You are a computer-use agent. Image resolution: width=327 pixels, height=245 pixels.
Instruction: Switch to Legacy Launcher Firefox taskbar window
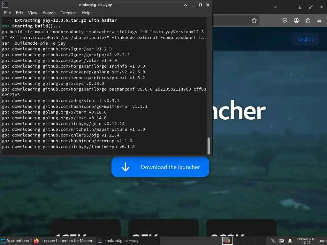tap(64, 241)
